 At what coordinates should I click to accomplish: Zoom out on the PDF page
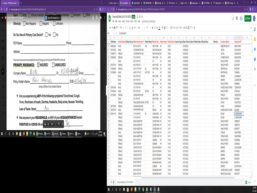[56, 124]
